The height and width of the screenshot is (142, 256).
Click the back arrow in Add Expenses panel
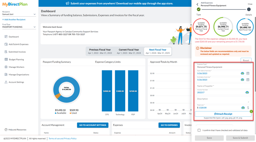pyautogui.click(x=197, y=4)
